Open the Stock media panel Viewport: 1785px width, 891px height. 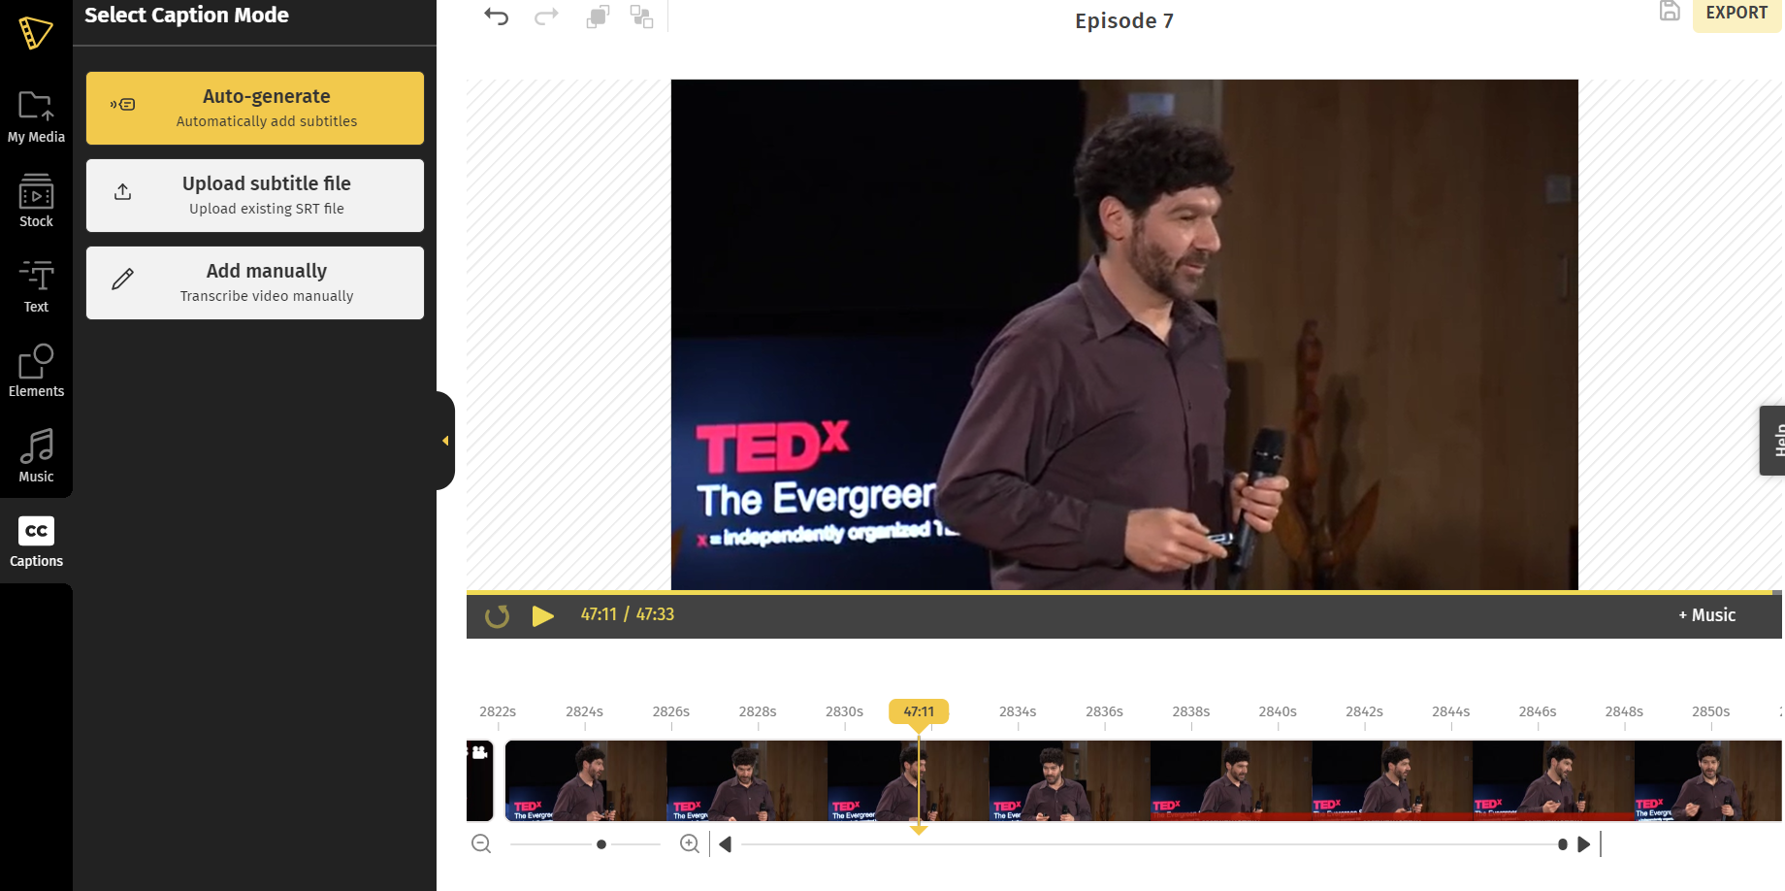tap(36, 201)
